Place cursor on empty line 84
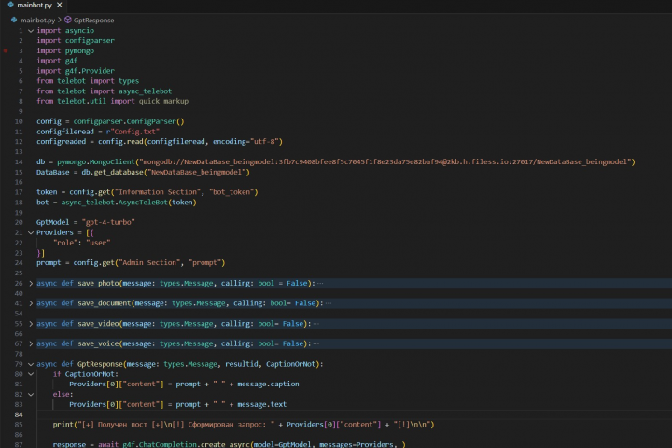The image size is (672, 448). pos(354,414)
